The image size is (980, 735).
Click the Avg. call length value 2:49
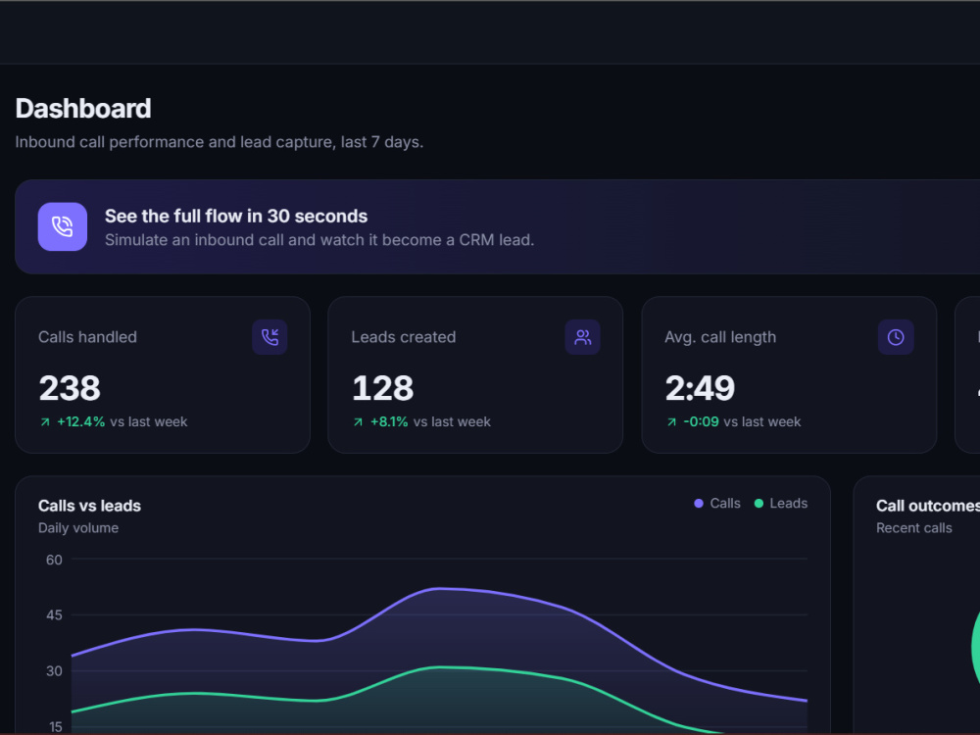tap(700, 387)
